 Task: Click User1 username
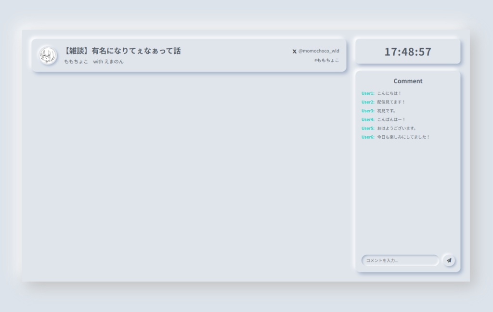click(368, 93)
